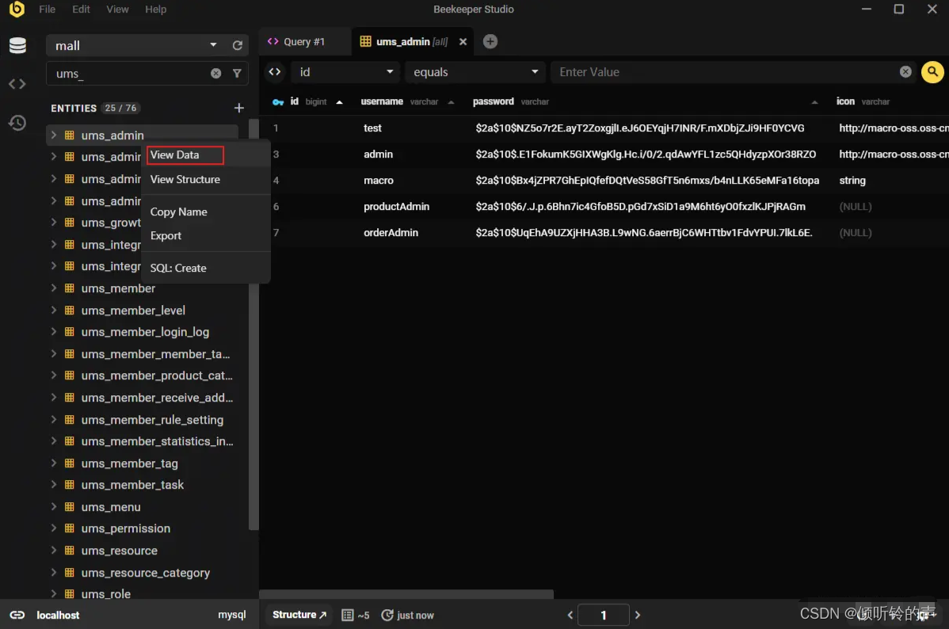
Task: Click the 'orderAdmin' username cell
Action: 391,232
